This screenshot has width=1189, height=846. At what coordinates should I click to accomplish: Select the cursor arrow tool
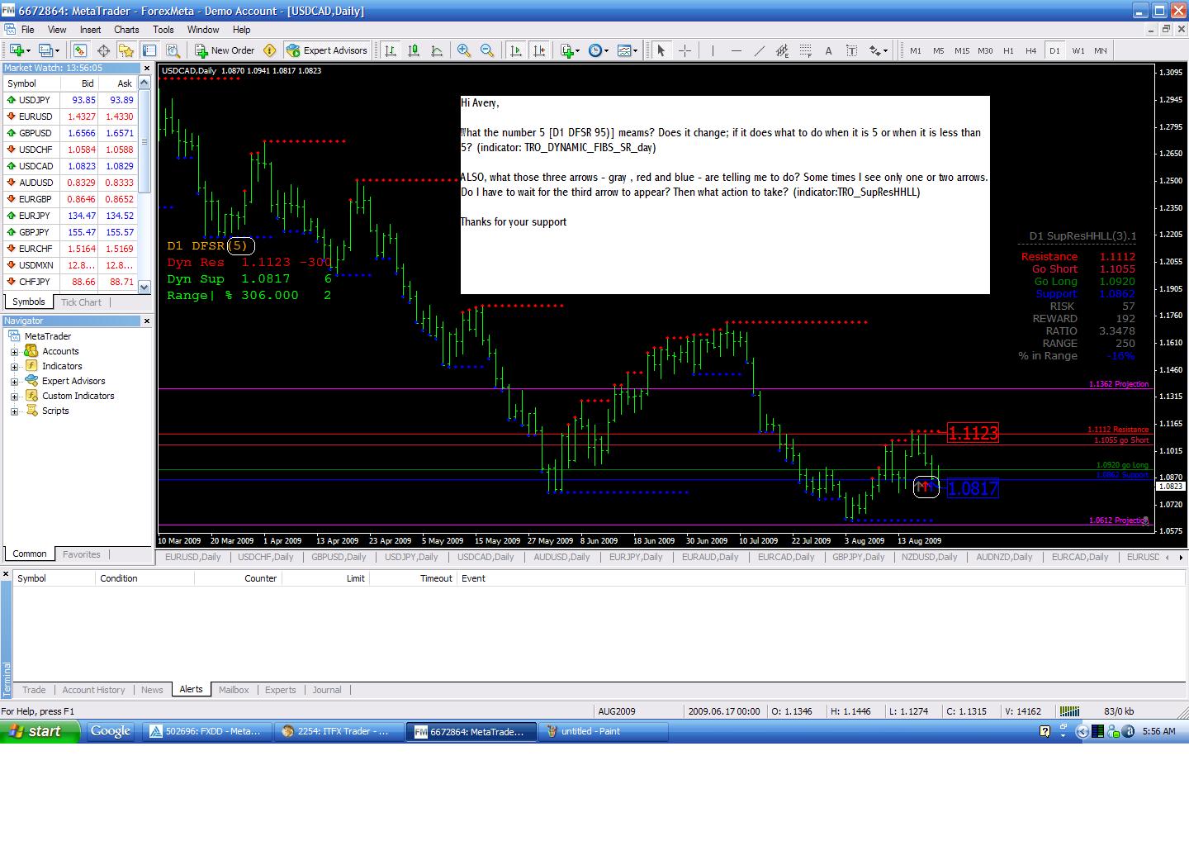point(661,50)
